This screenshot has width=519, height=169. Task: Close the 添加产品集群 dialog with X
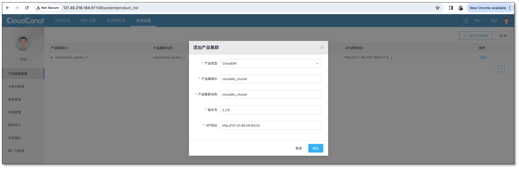(322, 48)
